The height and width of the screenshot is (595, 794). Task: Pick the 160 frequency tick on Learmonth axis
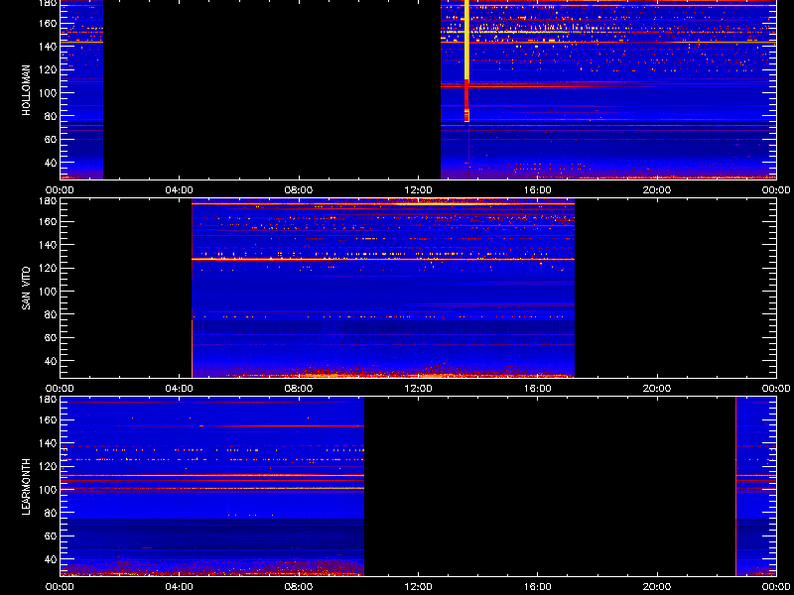coord(48,419)
